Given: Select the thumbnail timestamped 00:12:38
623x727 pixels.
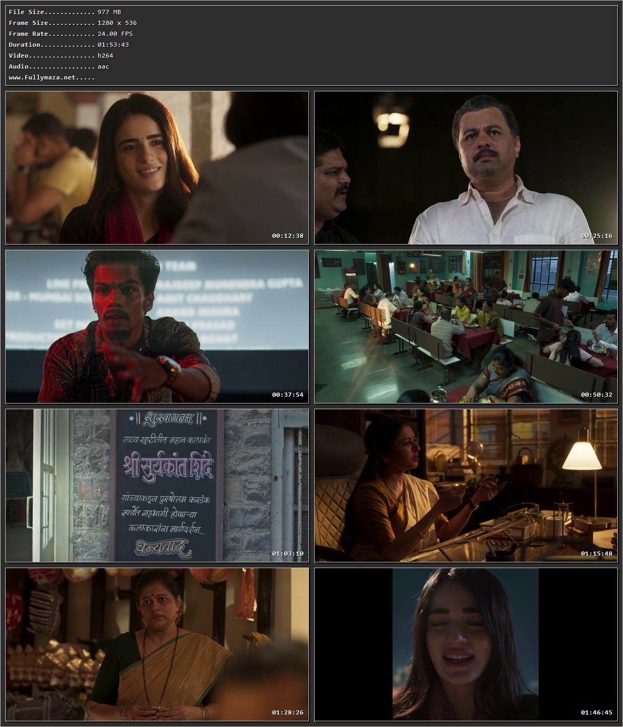Looking at the screenshot, I should coord(157,168).
